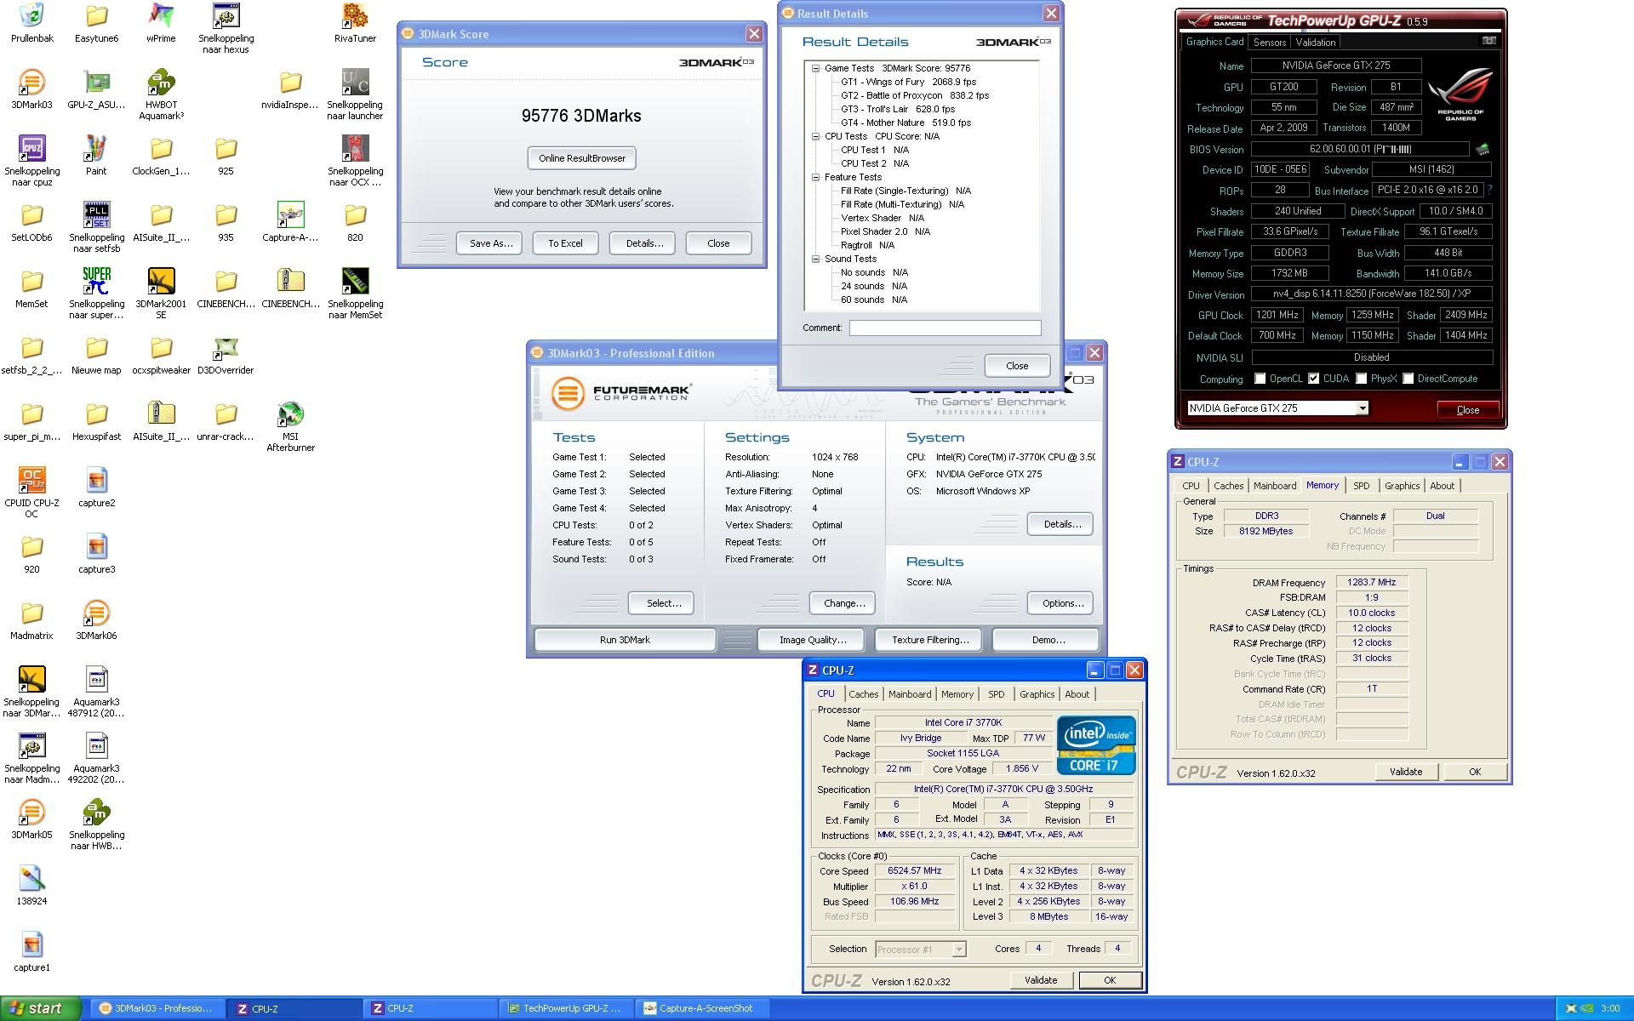The height and width of the screenshot is (1021, 1634).
Task: Open Snelkoppeling naar cpuz shortcut
Action: [x=31, y=161]
